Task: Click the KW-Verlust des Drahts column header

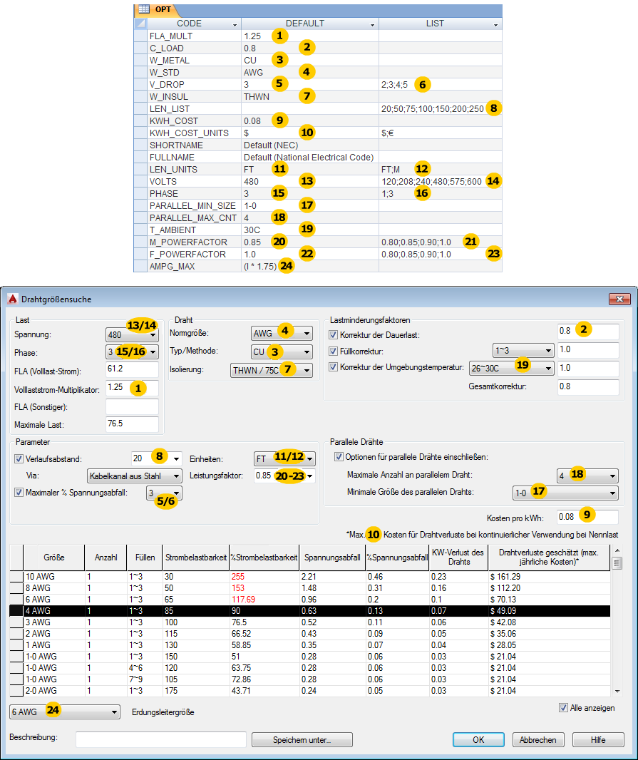Action: pos(458,558)
